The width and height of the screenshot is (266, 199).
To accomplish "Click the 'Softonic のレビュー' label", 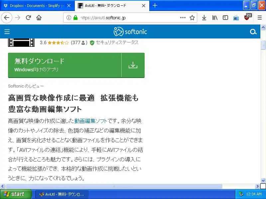I will tap(26, 86).
